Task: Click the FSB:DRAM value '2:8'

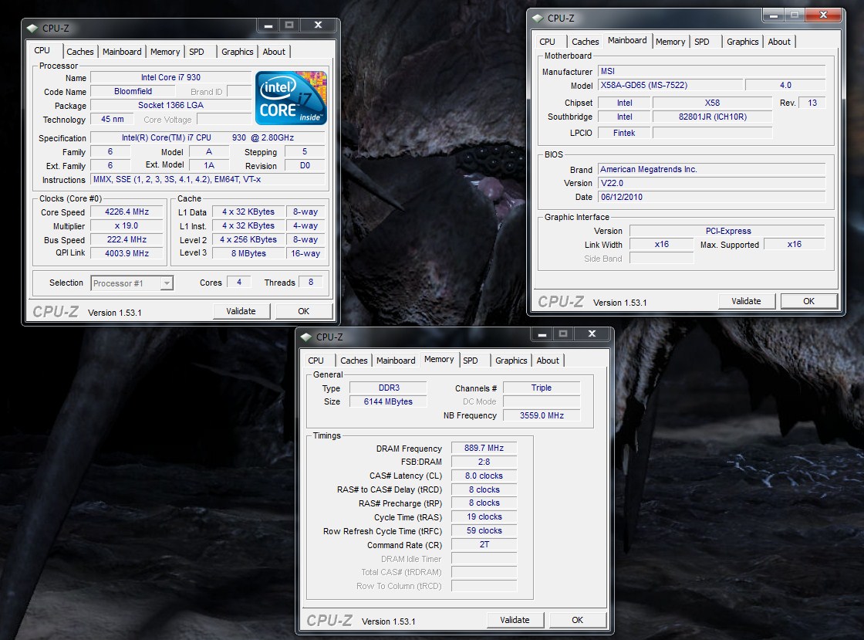Action: 484,462
